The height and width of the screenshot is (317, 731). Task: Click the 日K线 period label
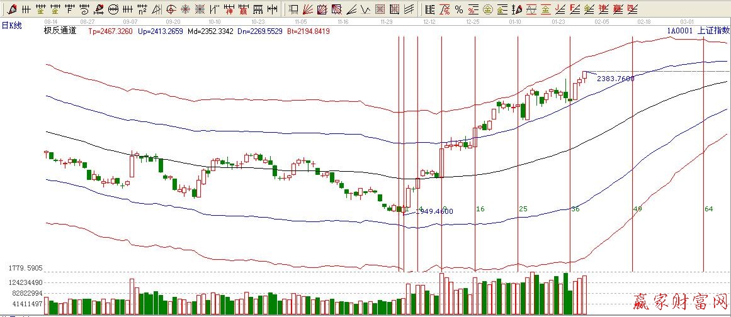tap(11, 25)
